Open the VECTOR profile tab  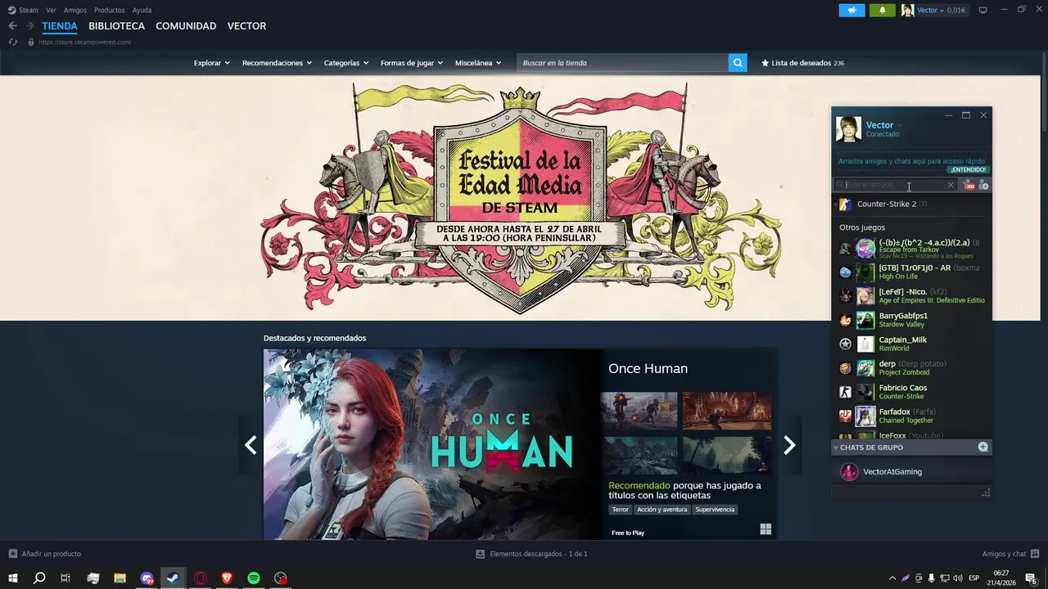point(246,26)
